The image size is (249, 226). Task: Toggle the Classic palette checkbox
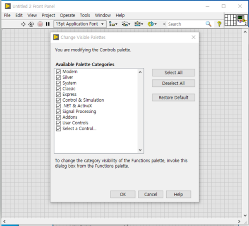click(x=58, y=89)
